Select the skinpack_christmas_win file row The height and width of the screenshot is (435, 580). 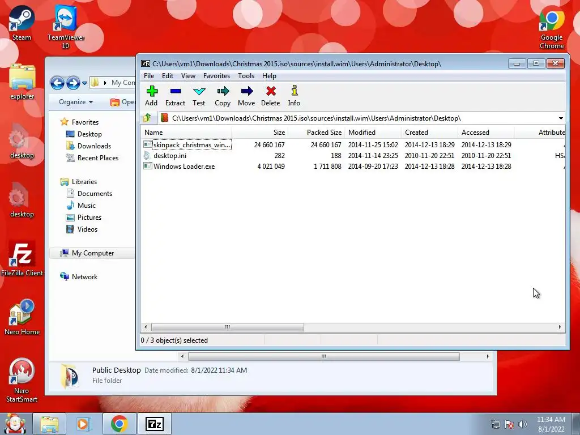(x=353, y=144)
